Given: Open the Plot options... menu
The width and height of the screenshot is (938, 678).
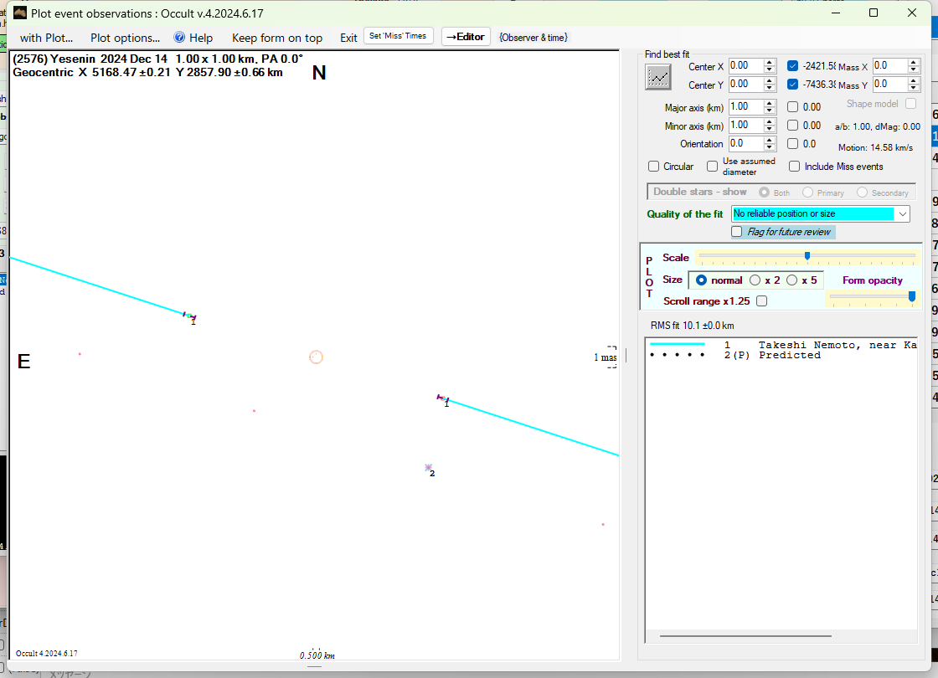Looking at the screenshot, I should pyautogui.click(x=125, y=38).
